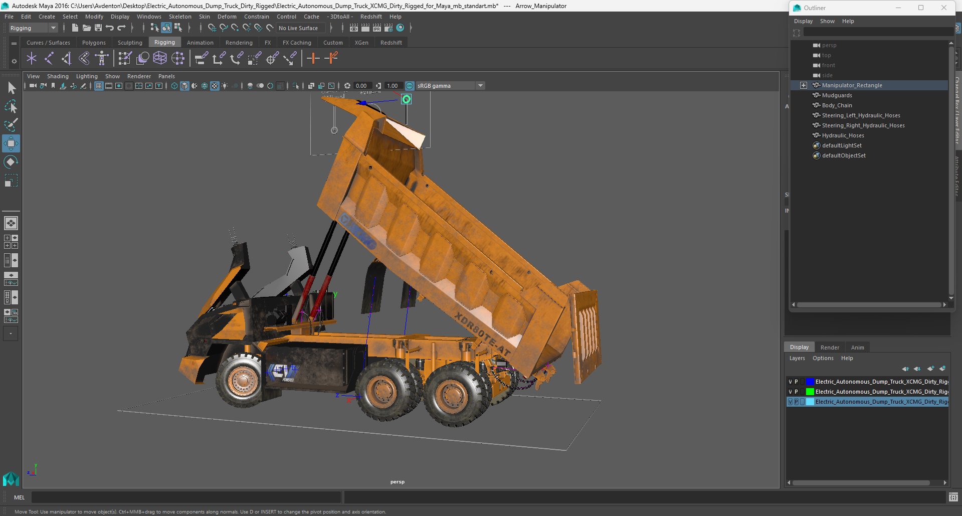The image size is (962, 516).
Task: Choose the Paint selection tool
Action: (x=11, y=125)
